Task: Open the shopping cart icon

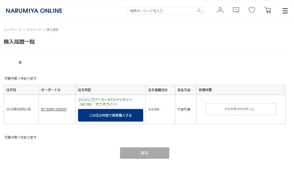Action: (x=268, y=10)
